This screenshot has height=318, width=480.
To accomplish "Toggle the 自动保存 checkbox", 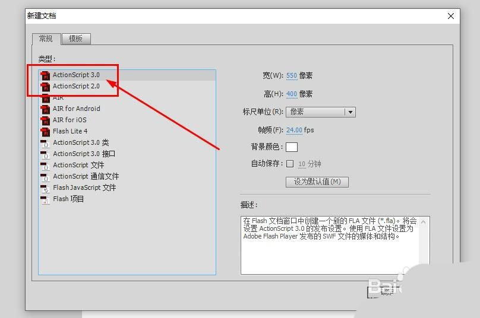I will click(x=290, y=164).
